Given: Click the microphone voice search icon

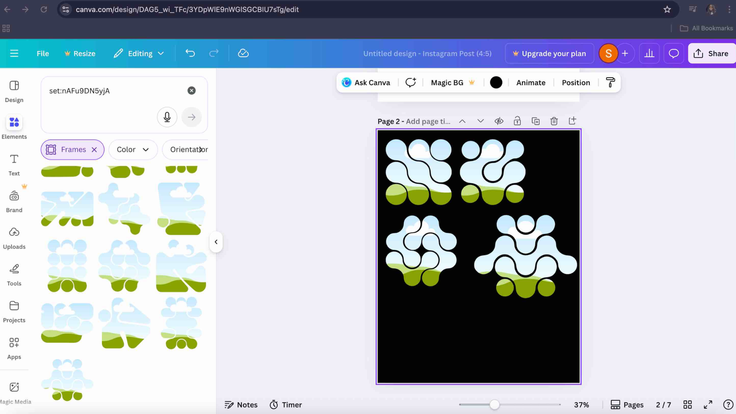Looking at the screenshot, I should coord(167,117).
